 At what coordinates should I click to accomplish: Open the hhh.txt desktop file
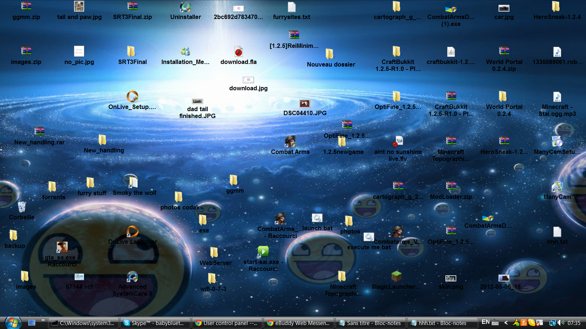(557, 232)
